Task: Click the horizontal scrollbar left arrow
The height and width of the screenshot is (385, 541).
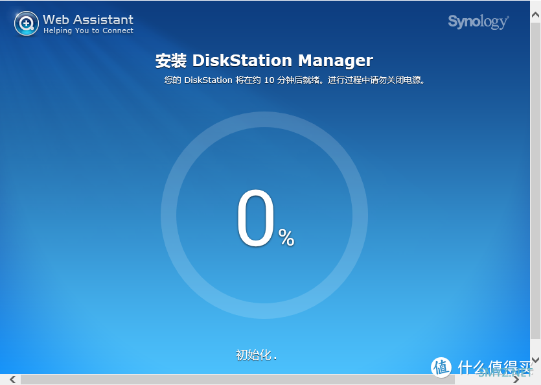Action: (12, 379)
